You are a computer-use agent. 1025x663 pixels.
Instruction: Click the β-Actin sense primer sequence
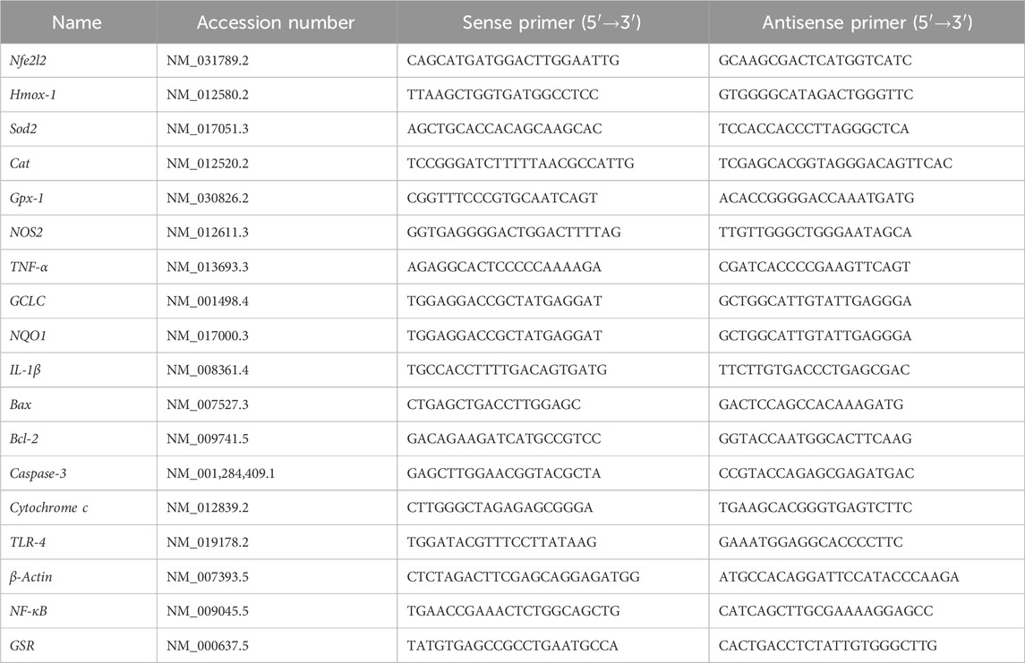[506, 577]
